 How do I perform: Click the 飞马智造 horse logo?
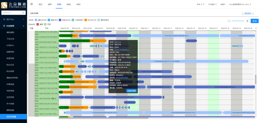(x=5, y=5)
